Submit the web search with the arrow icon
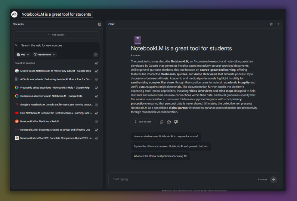This screenshot has height=201, width=297. click(95, 55)
